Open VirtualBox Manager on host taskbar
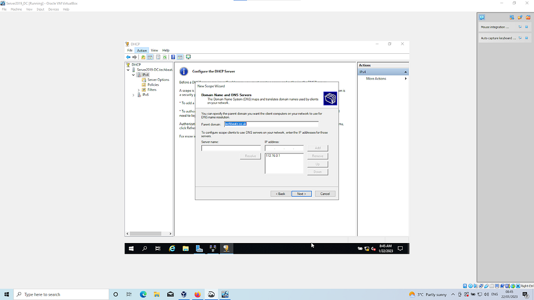This screenshot has width=534, height=300. click(x=184, y=295)
